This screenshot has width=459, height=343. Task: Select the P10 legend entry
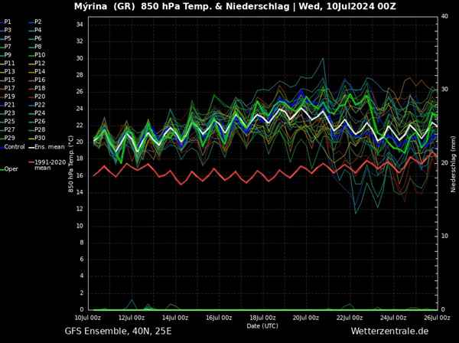40,55
